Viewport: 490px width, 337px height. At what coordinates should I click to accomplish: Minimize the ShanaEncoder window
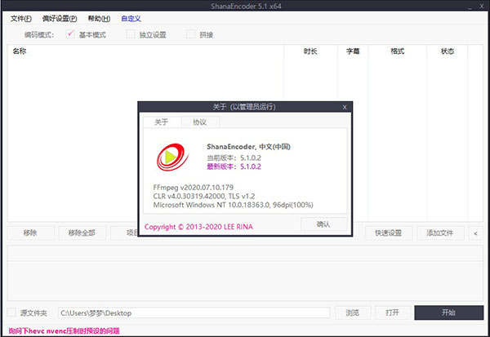coord(470,7)
